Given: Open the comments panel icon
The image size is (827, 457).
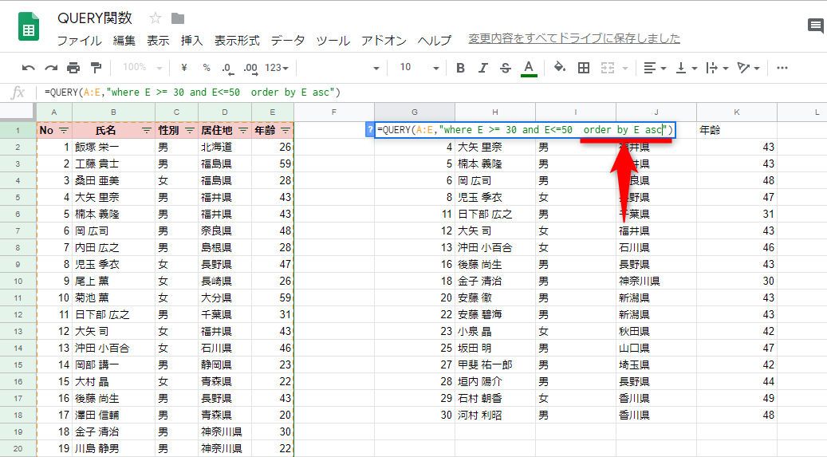Looking at the screenshot, I should pyautogui.click(x=815, y=26).
